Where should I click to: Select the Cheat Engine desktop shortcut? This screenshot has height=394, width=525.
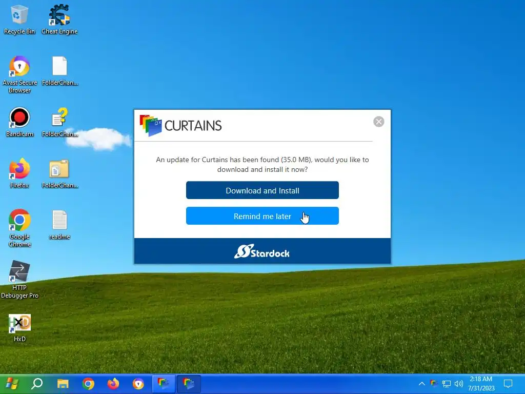click(59, 19)
